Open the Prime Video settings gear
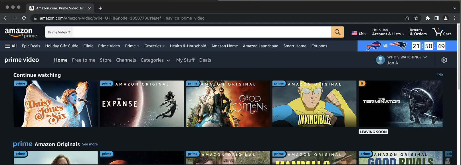Image resolution: width=461 pixels, height=165 pixels. coord(444,60)
